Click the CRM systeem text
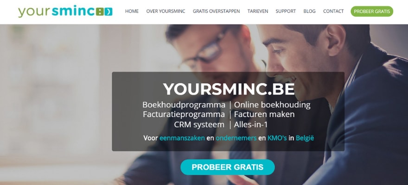 coord(199,124)
